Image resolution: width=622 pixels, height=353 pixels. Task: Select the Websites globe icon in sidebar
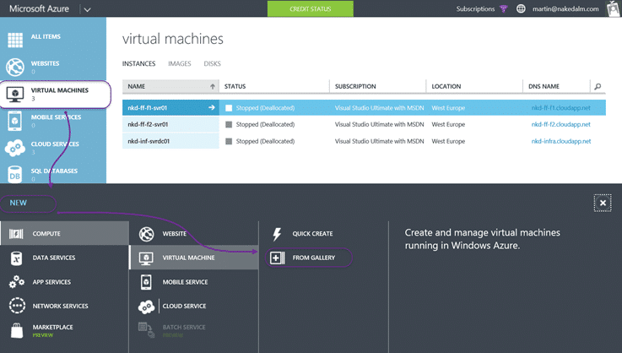[15, 67]
